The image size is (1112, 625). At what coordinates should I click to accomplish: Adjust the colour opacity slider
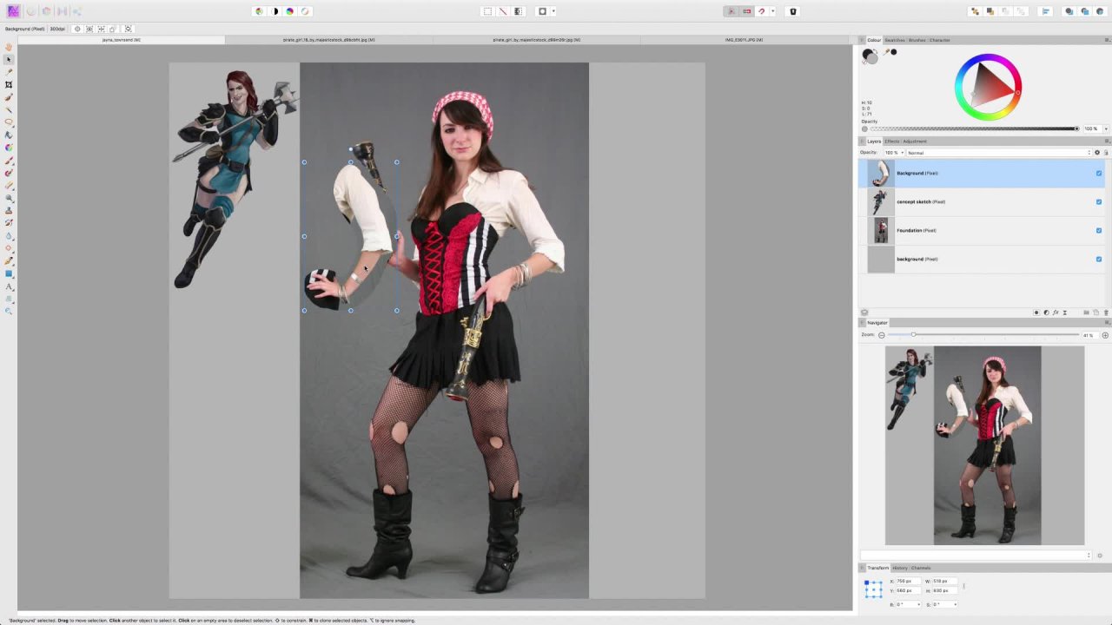(974, 128)
